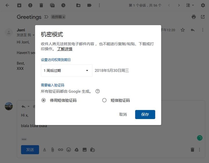Click the report spam icon
This screenshot has height=163, width=209.
coord(30,5)
